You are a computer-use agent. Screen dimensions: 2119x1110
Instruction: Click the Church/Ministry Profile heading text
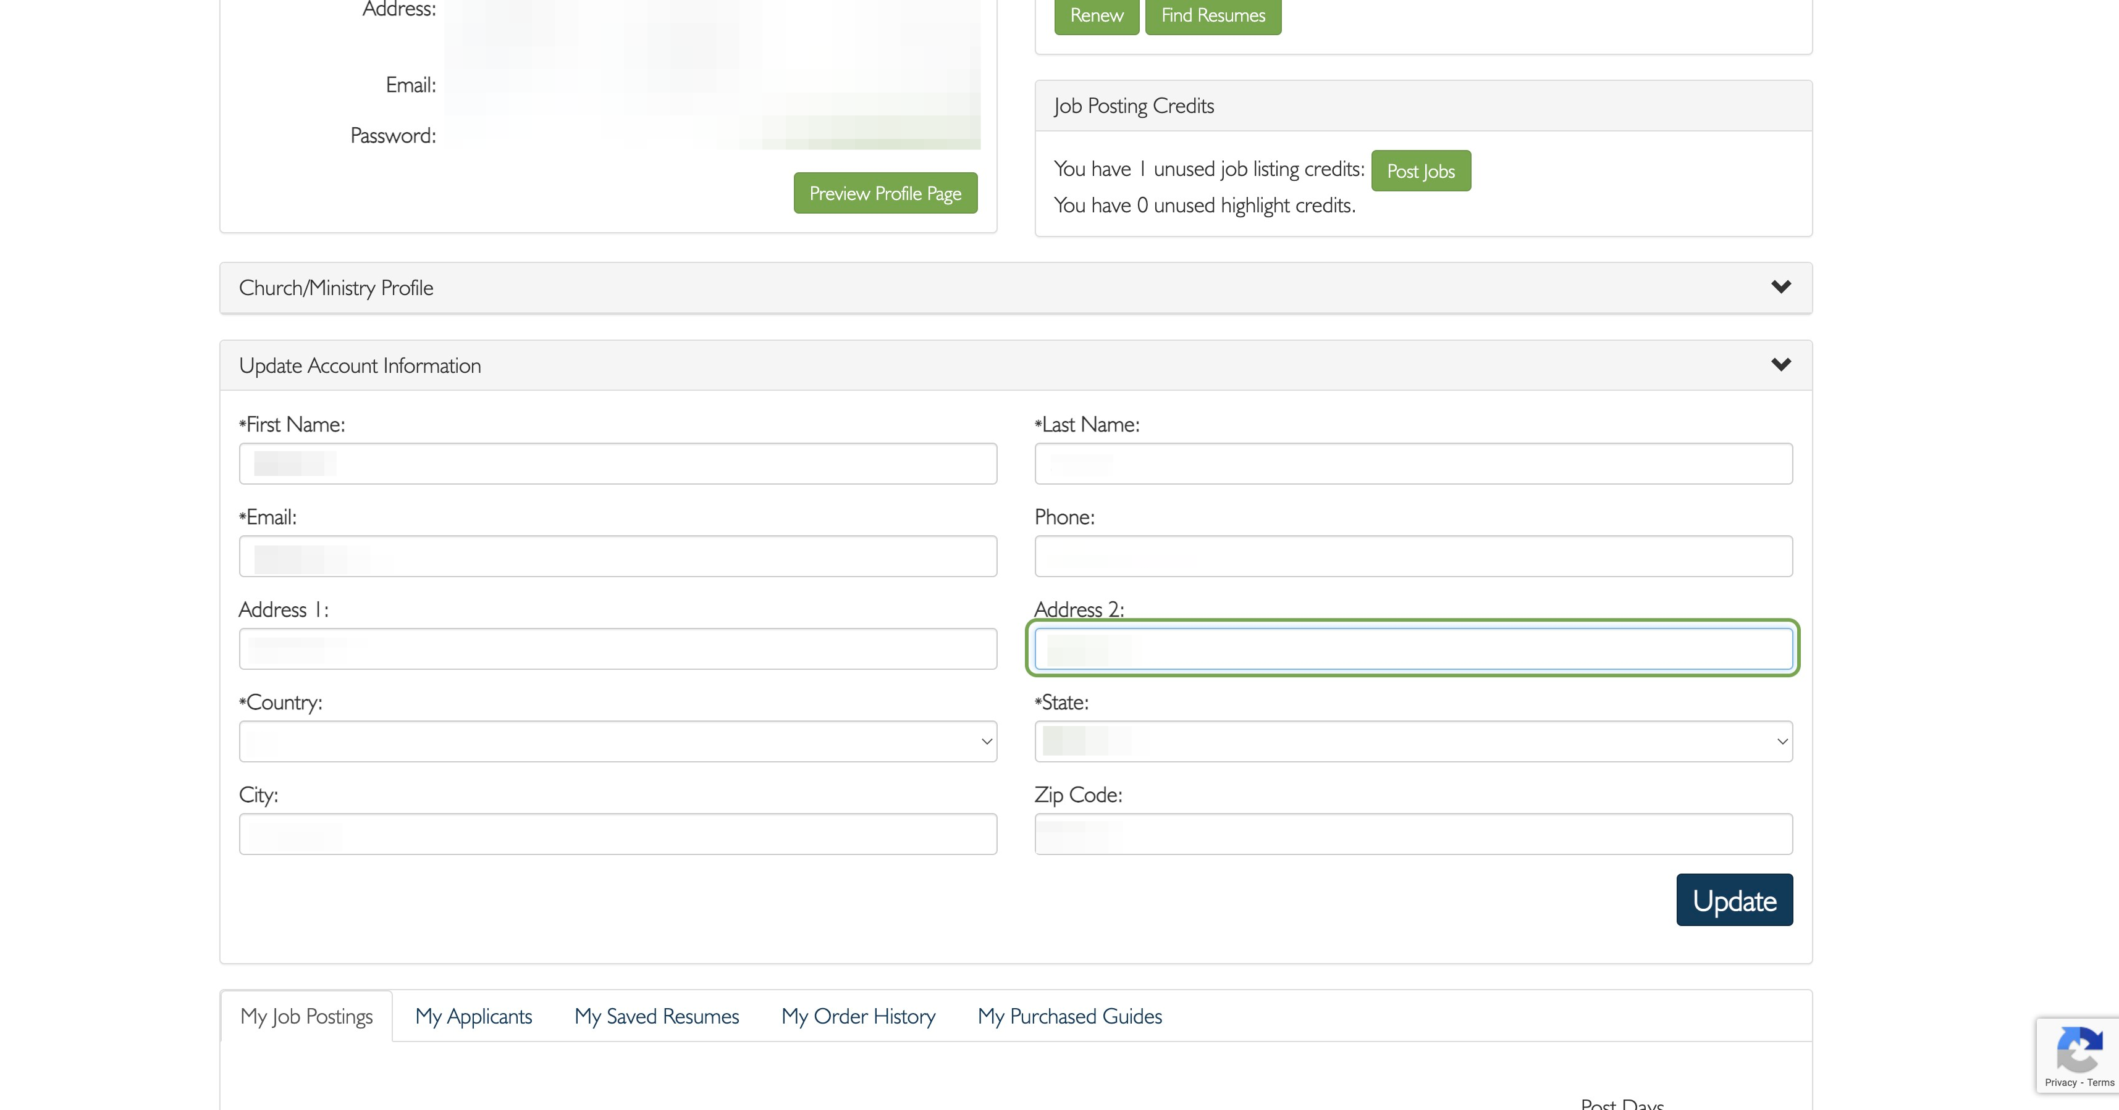[x=335, y=288]
